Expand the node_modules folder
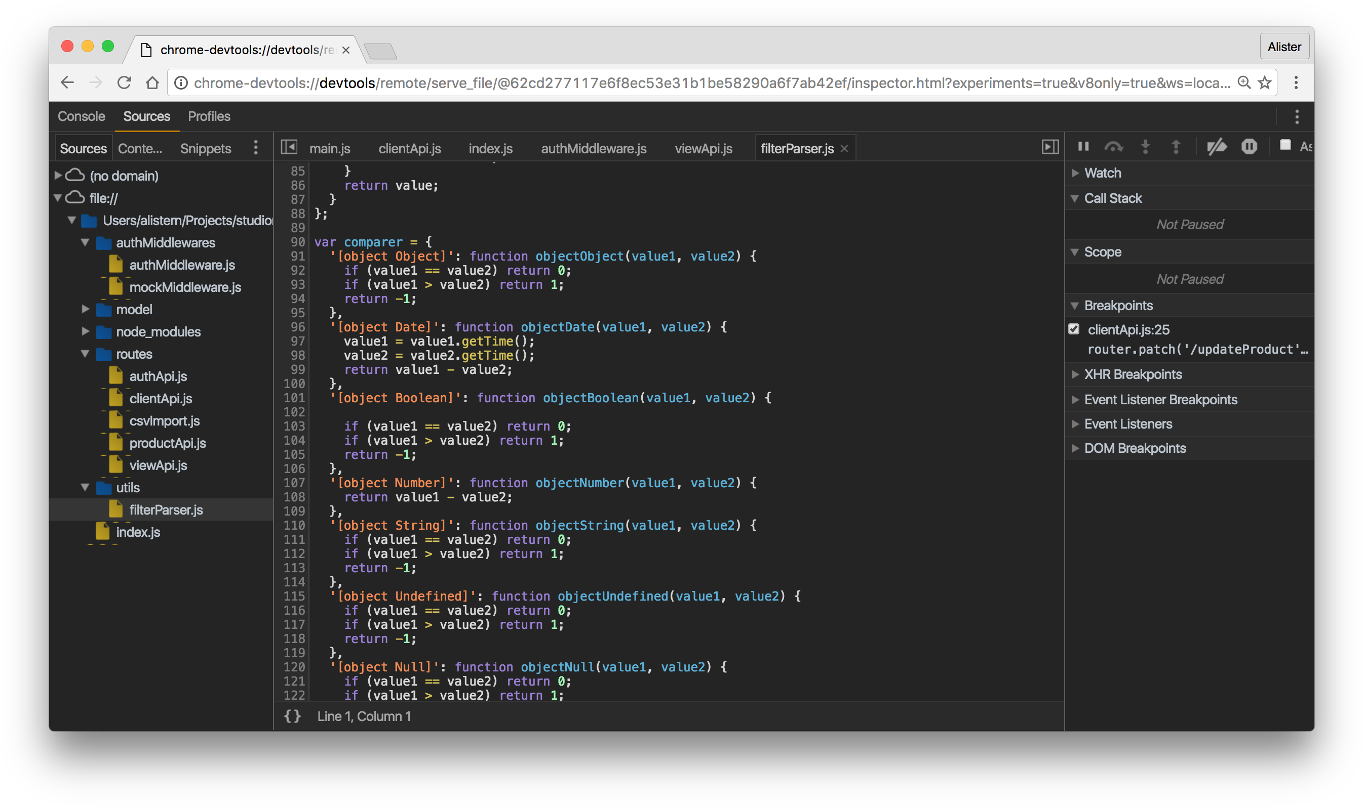 [85, 331]
